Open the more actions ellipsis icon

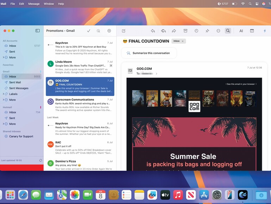point(218,31)
